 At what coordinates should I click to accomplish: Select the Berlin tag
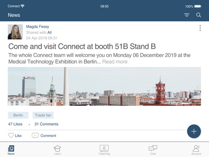[x=18, y=115]
